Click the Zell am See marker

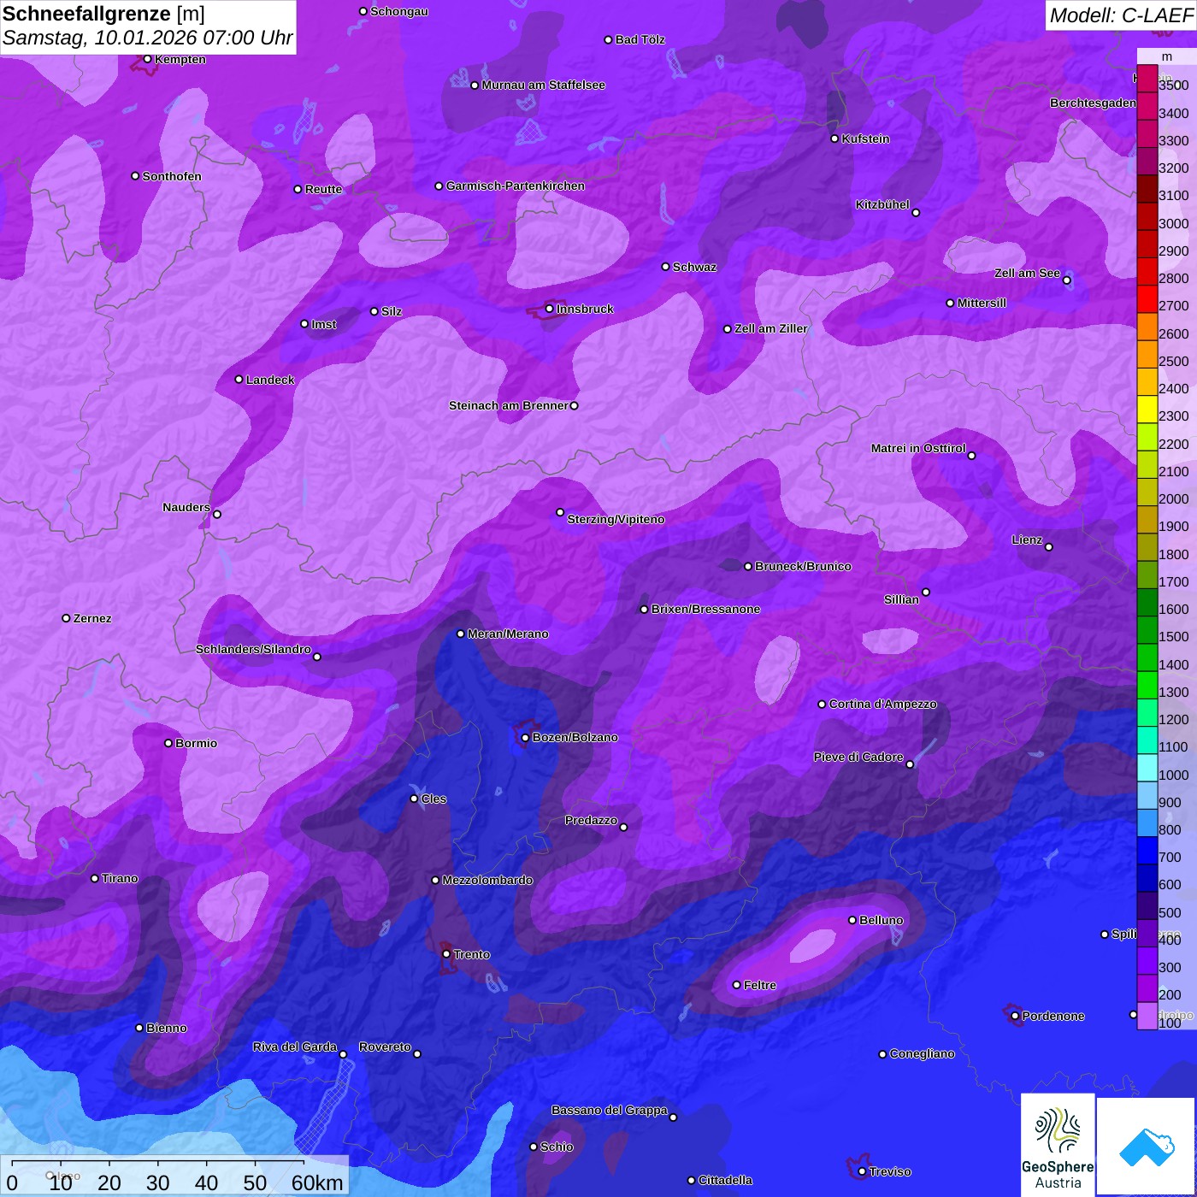pyautogui.click(x=1066, y=280)
